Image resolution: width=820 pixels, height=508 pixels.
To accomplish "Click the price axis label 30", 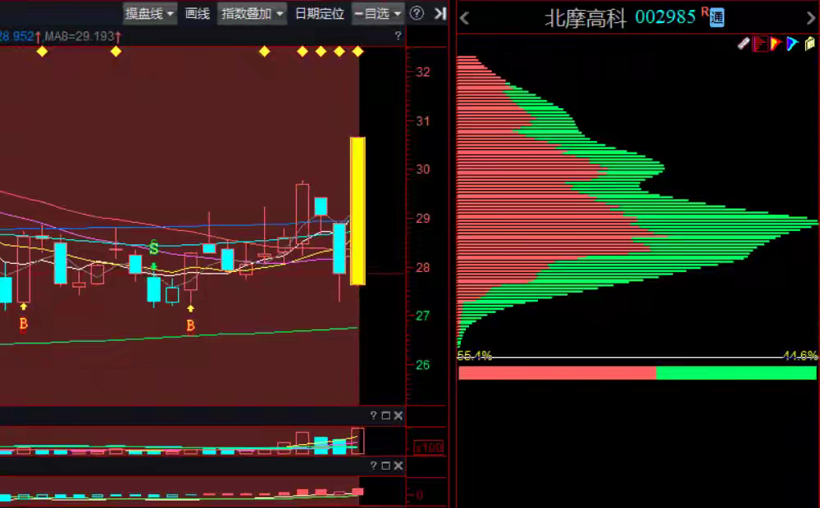I will [x=422, y=170].
